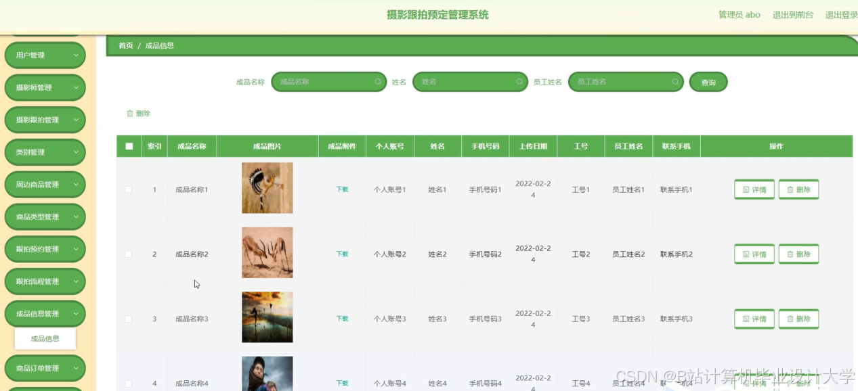Download attachment 下载 for 成品名称2
Screen dimensions: 858x391
(x=342, y=254)
